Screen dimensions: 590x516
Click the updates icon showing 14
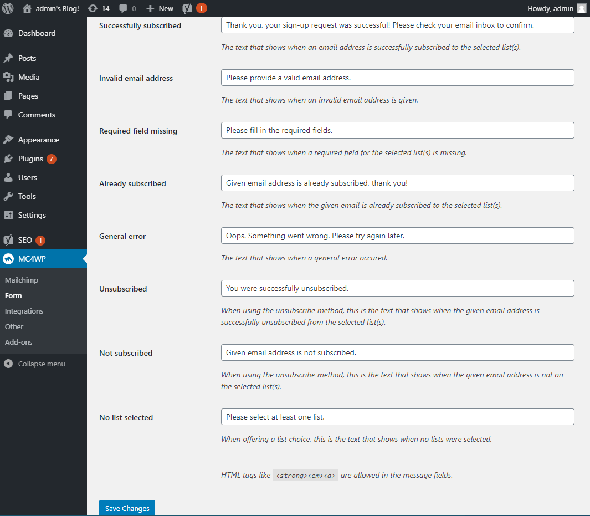click(x=93, y=8)
